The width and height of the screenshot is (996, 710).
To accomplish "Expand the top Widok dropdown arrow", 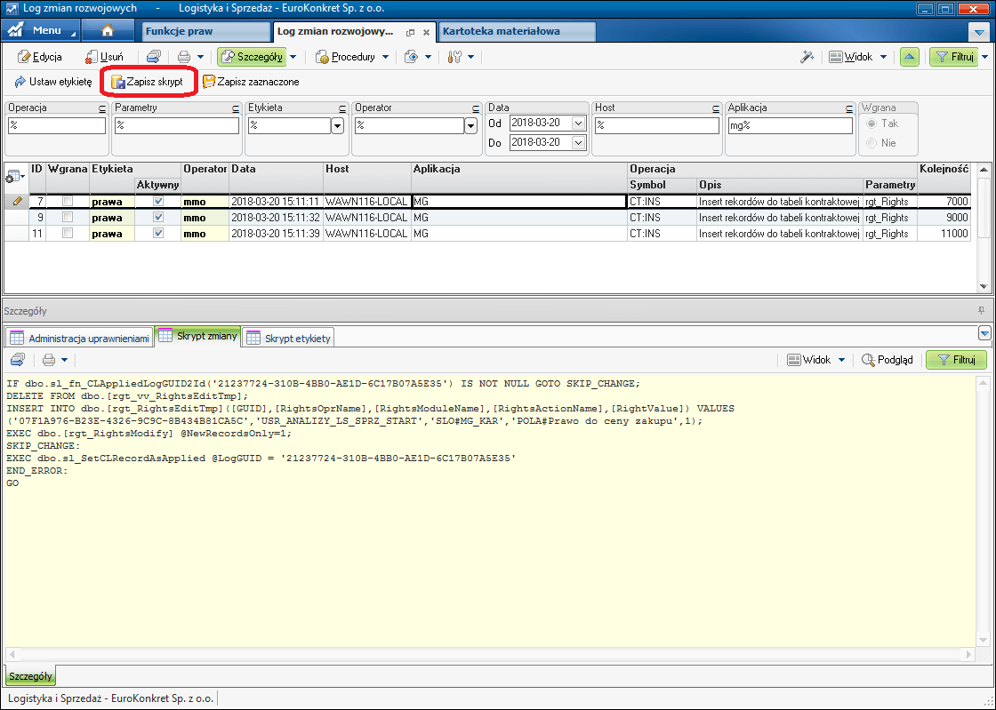I will click(883, 57).
